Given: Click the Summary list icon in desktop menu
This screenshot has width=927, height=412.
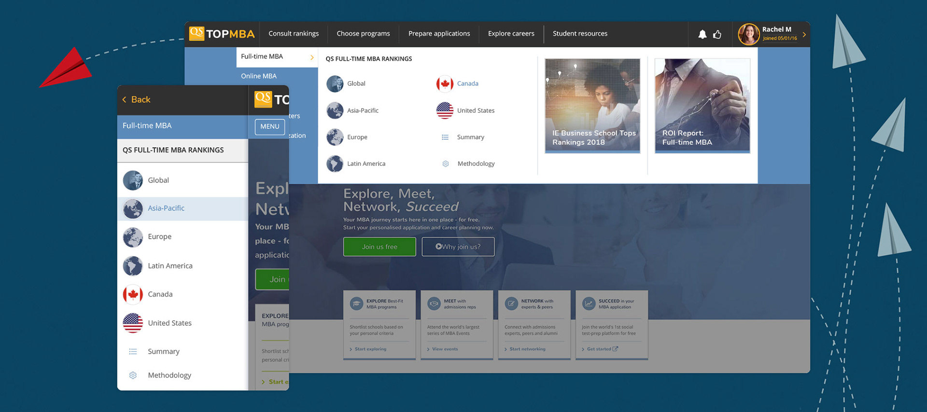Looking at the screenshot, I should tap(445, 137).
